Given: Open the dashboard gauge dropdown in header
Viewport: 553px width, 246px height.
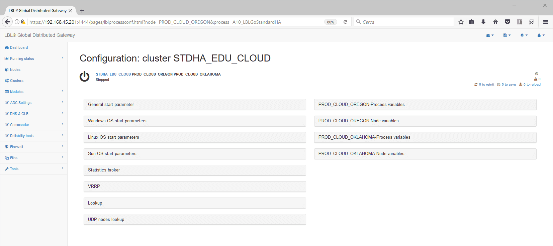Looking at the screenshot, I should point(490,35).
